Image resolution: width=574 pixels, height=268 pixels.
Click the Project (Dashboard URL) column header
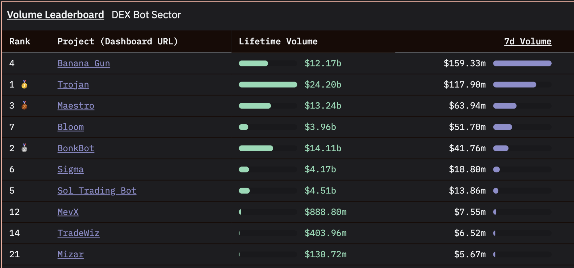pos(118,41)
